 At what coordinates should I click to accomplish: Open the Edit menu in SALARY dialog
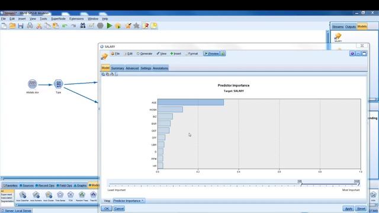pyautogui.click(x=128, y=54)
